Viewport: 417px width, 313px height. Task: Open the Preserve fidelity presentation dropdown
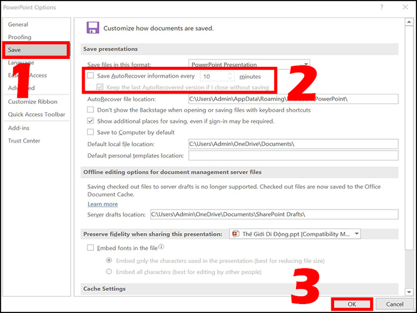click(295, 234)
